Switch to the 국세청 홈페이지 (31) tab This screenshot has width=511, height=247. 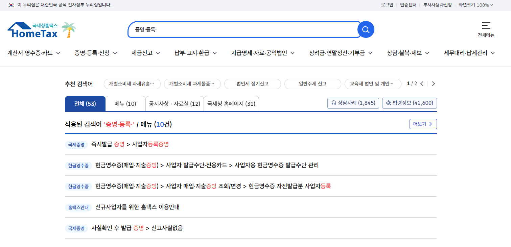231,103
